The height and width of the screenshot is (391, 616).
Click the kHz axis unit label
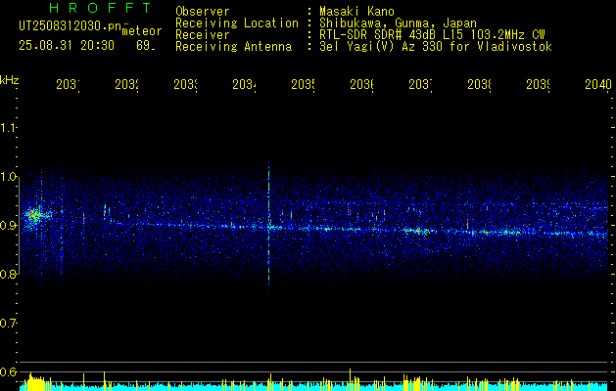9,80
